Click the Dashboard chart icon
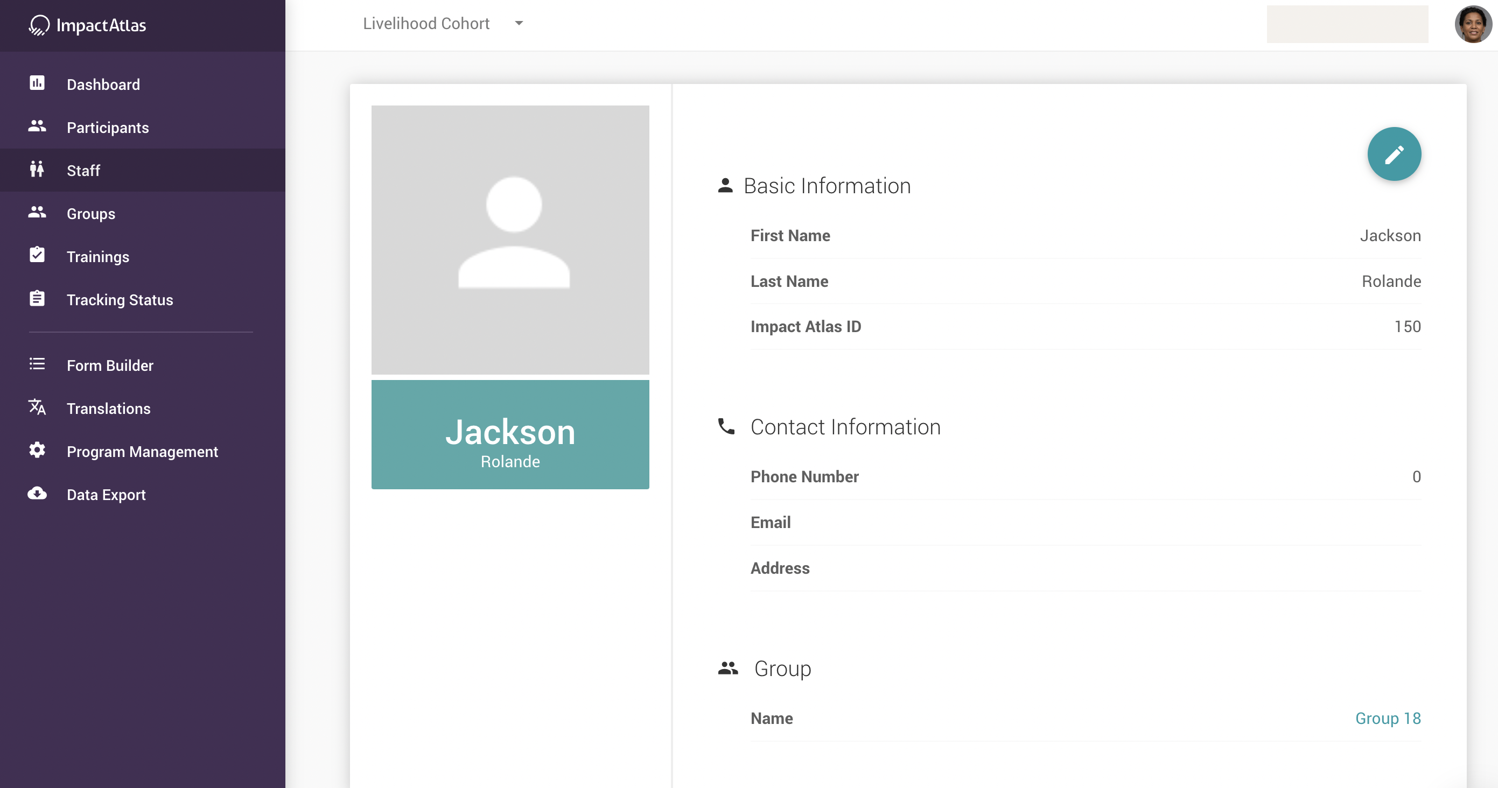Viewport: 1498px width, 788px height. 37,83
